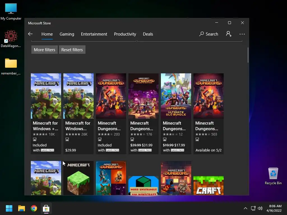Open Search in Microsoft Store
287x215 pixels.
(209, 34)
